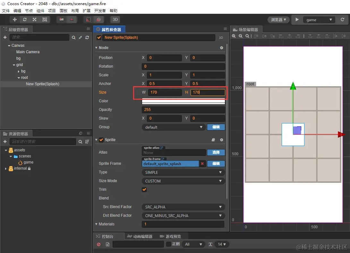Open the Size Mode CUSTOM dropdown
Screen dimensions: 350x253
point(183,181)
